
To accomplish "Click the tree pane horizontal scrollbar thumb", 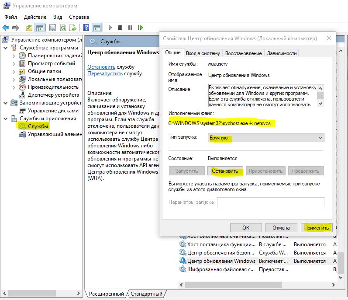I will [32, 293].
